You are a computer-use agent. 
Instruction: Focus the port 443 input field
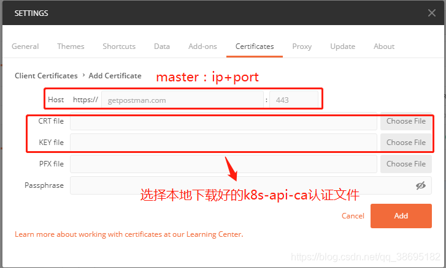pos(294,100)
